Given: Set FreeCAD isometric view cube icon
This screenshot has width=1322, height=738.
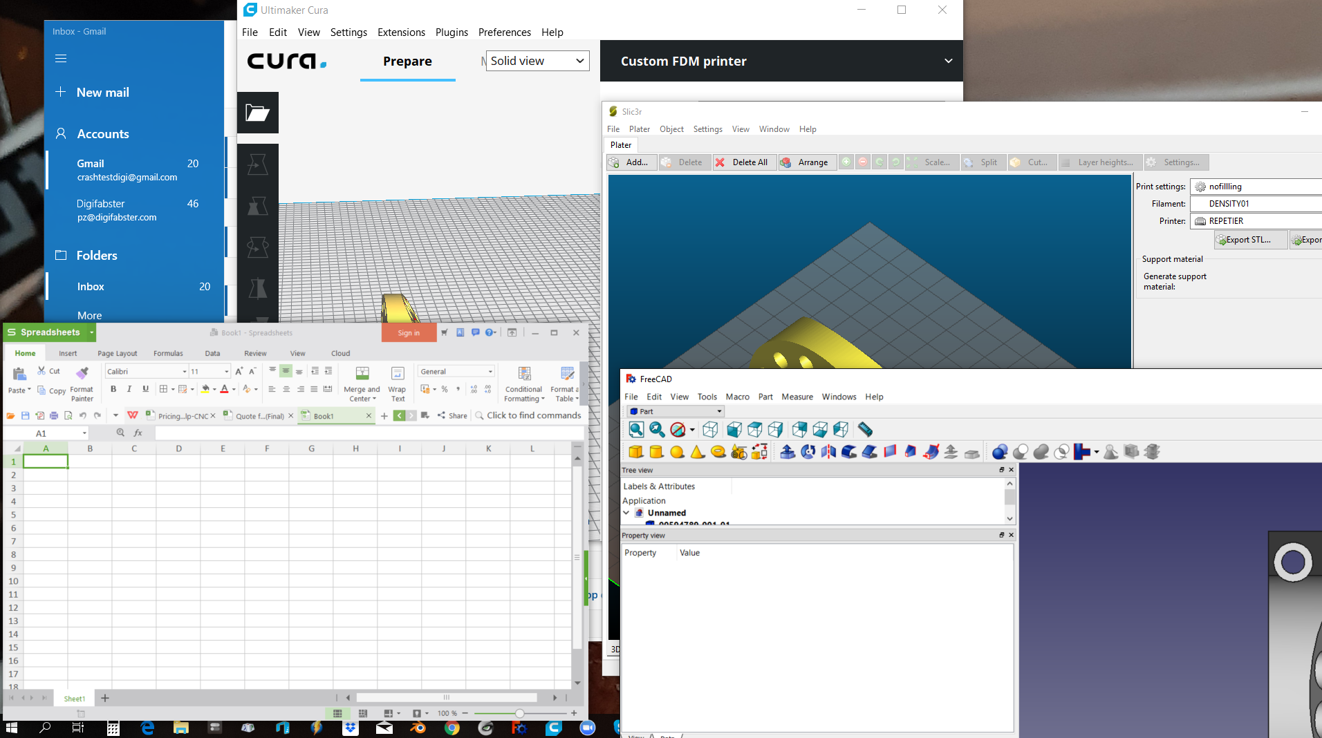Looking at the screenshot, I should 710,430.
